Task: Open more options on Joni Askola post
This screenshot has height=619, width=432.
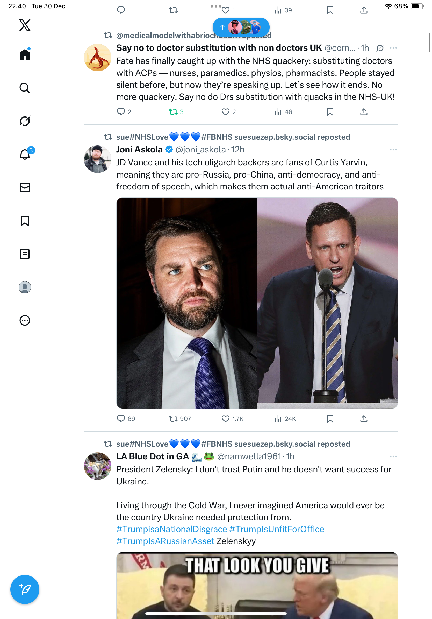Action: pos(393,150)
